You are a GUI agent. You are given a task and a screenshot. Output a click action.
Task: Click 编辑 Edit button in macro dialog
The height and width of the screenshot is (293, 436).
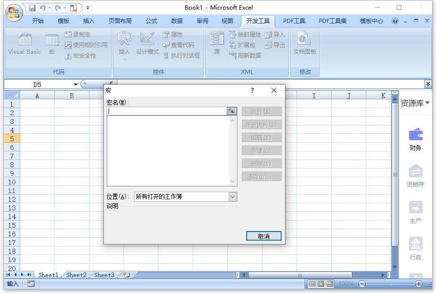262,138
